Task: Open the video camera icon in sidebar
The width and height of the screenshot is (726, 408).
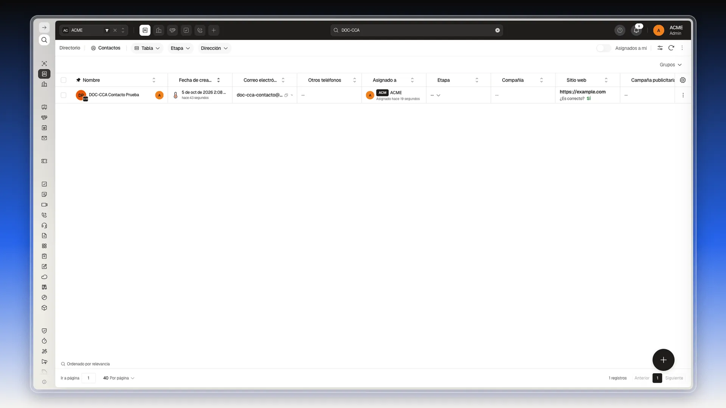Action: click(44, 205)
